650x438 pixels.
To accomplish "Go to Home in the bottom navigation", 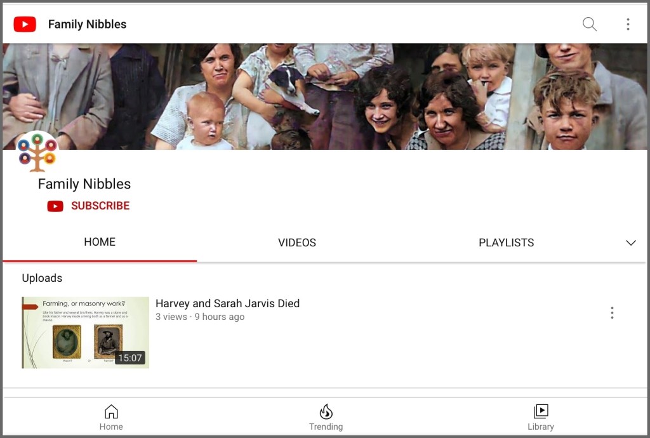I will pyautogui.click(x=111, y=418).
